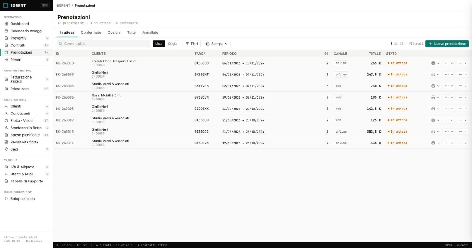Click printer icon for booking BK-260010
Screen dimensions: 472x248
click(433, 63)
